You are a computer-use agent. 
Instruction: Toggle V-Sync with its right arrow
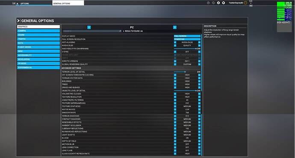[199, 52]
